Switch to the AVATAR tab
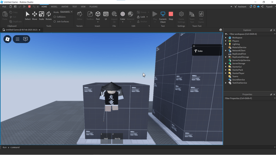Viewport: 276px width, 155px height. (x=65, y=7)
